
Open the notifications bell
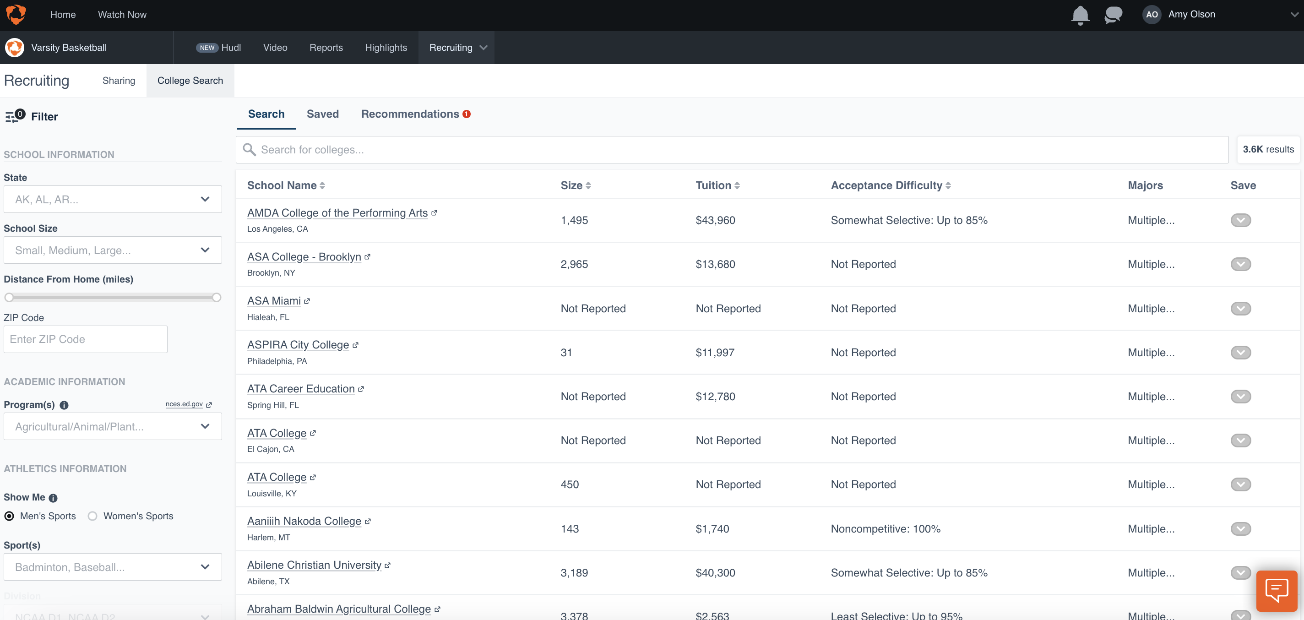click(1080, 15)
